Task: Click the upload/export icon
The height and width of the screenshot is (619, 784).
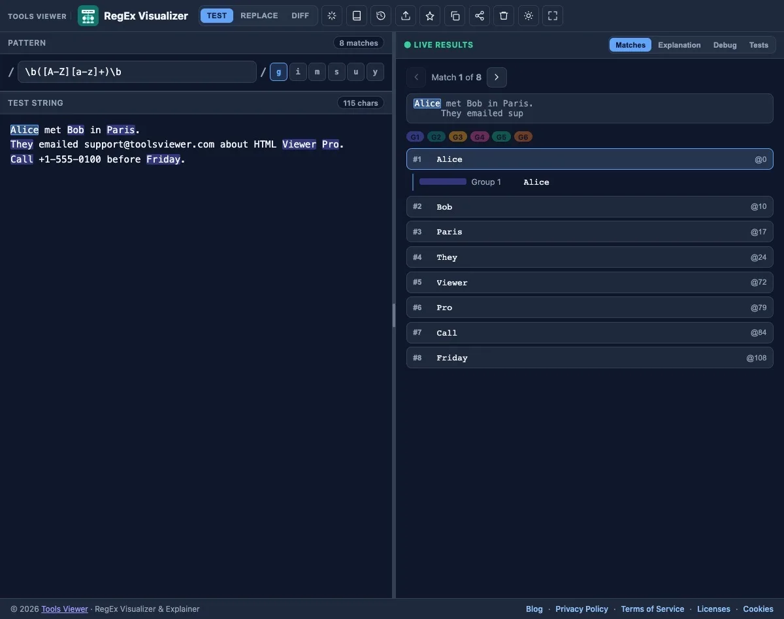Action: click(406, 16)
